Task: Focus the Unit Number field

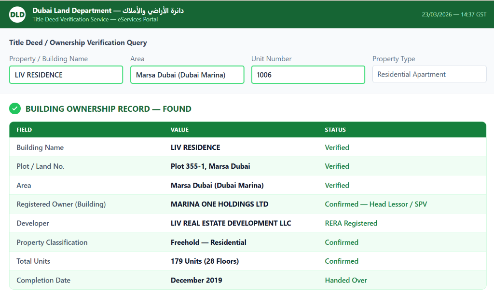Action: [x=308, y=75]
